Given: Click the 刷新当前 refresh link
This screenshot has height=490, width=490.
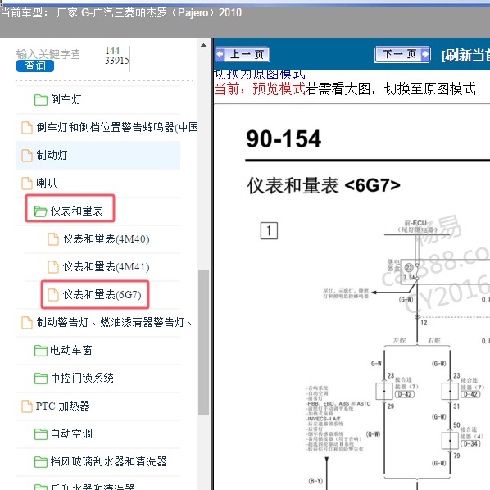Looking at the screenshot, I should pos(465,56).
